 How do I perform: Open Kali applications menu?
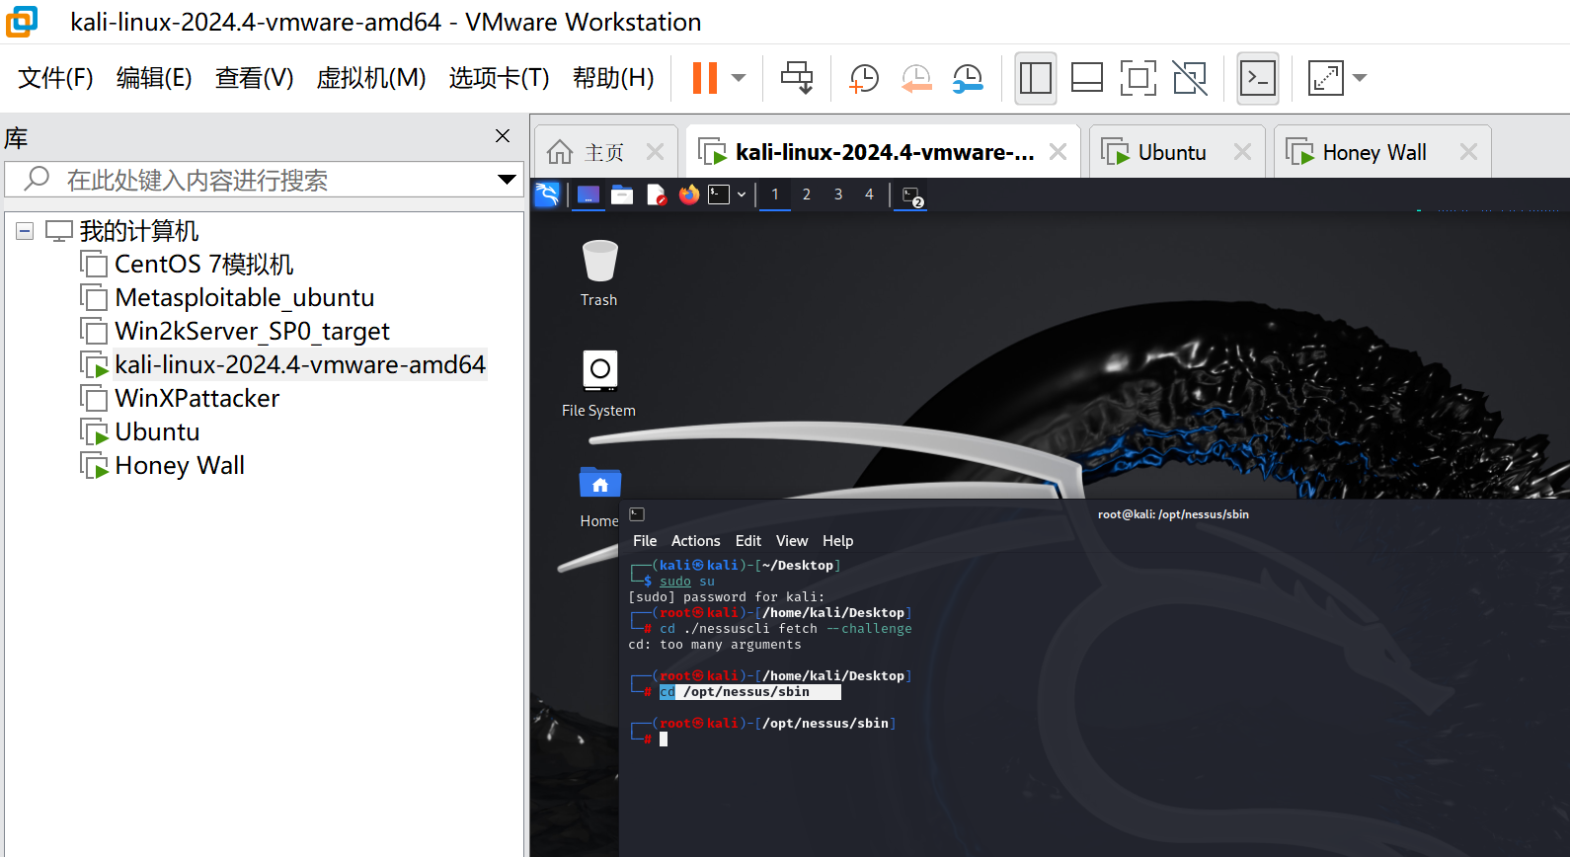click(x=547, y=195)
